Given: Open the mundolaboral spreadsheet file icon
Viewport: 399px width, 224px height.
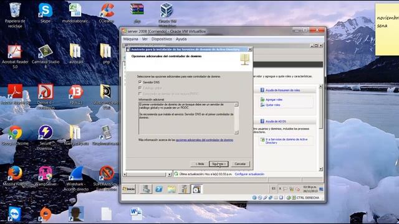Looking at the screenshot, I should pyautogui.click(x=75, y=12).
